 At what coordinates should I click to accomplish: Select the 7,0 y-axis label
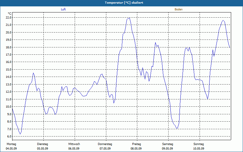pos(9,129)
